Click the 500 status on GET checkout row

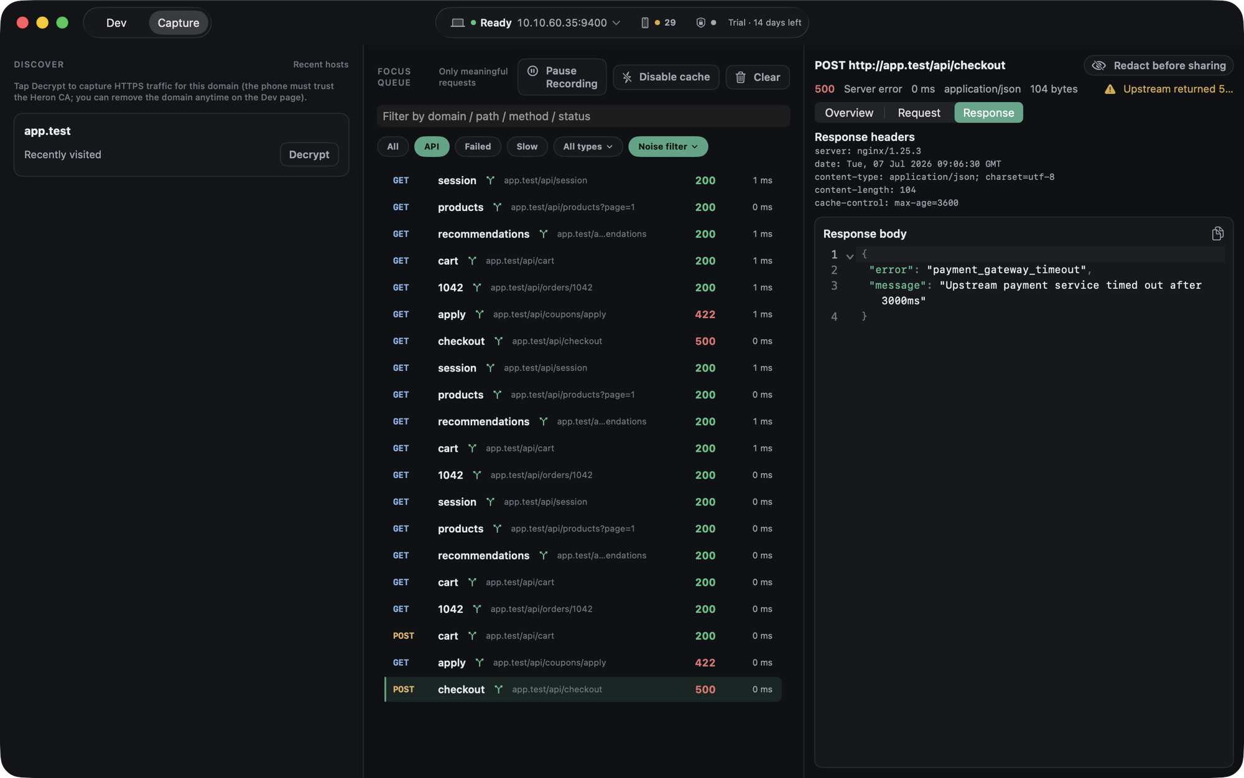[705, 341]
